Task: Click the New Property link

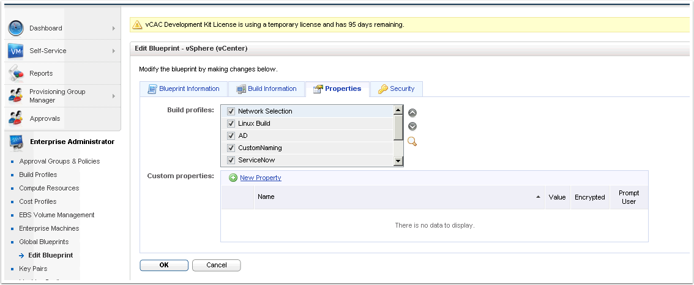Action: click(261, 178)
